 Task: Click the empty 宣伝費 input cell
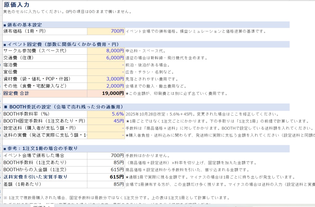tap(106, 72)
